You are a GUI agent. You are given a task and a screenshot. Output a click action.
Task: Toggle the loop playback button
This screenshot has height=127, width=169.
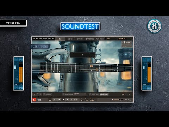[55, 100]
